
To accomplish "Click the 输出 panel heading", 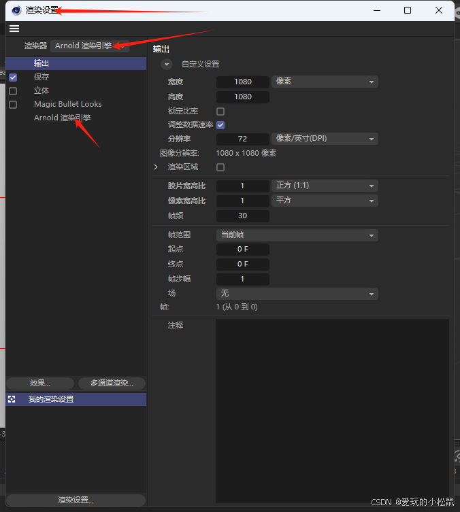I will 161,49.
